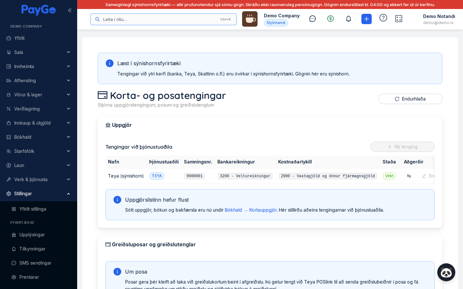Click the Demo Company coffee cup logo
Viewport: 463px width, 289px height.
[x=250, y=19]
